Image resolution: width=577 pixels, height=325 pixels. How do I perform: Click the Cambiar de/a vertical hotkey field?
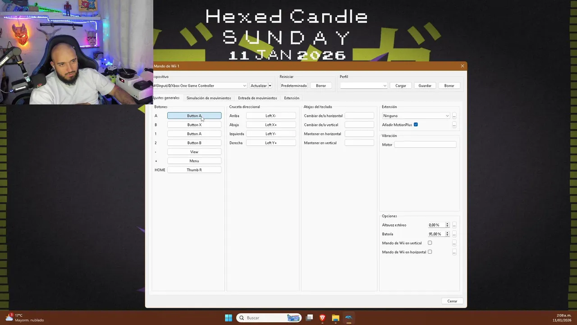click(x=359, y=125)
